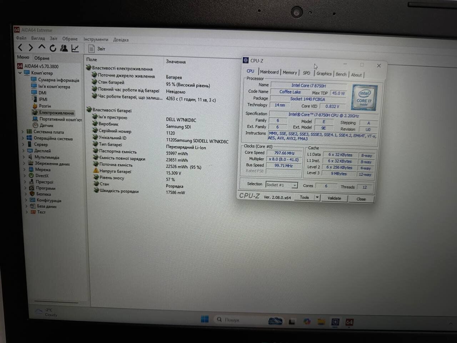Click the Close button in CPU-Z

pos(361,199)
